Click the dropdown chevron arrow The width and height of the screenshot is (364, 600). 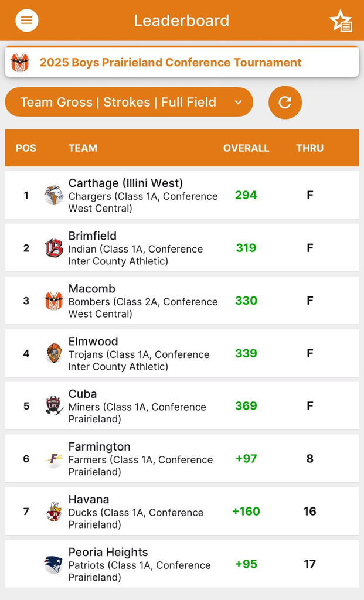239,102
